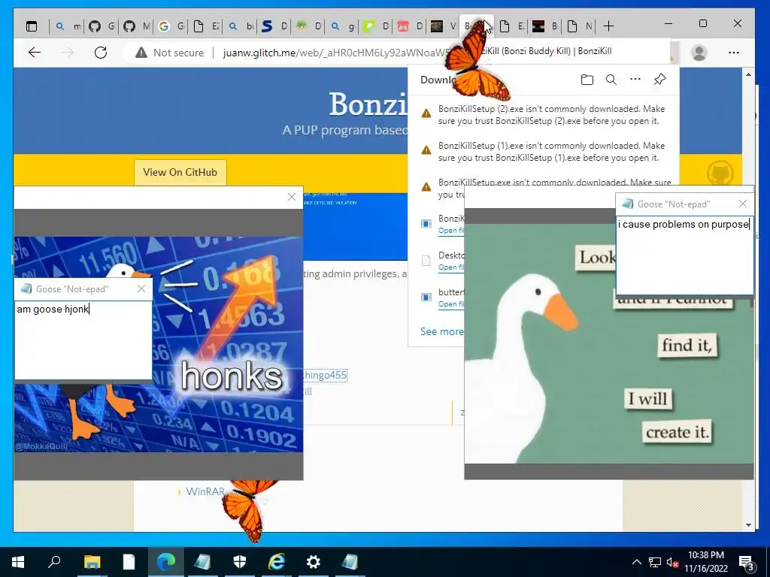Click the WinRAR link on the page
Viewport: 770px width, 577px height.
tap(205, 491)
